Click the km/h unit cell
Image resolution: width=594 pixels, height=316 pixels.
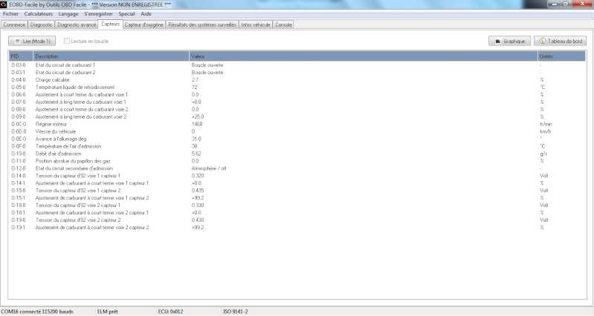click(x=546, y=131)
